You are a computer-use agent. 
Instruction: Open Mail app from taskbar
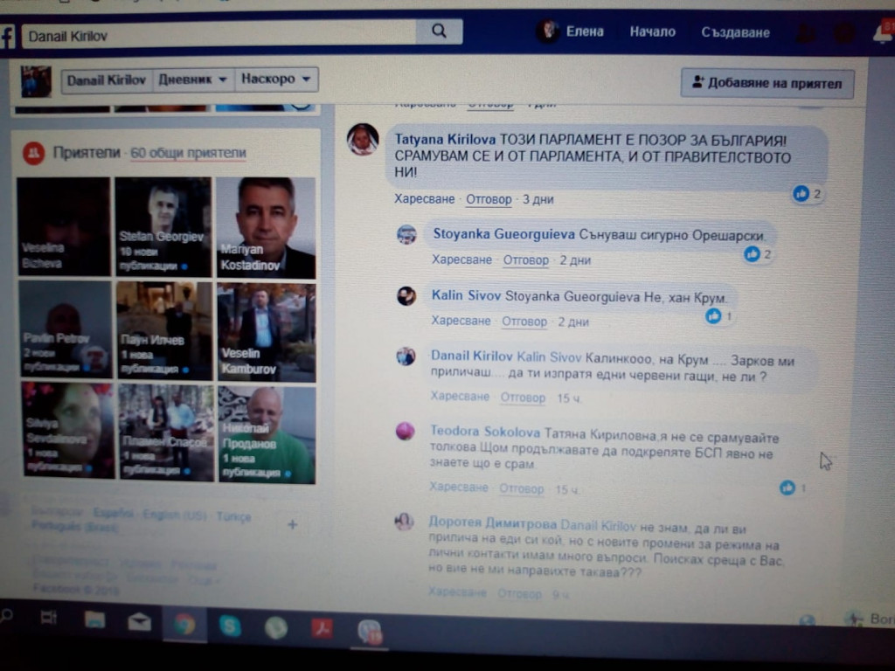point(139,621)
